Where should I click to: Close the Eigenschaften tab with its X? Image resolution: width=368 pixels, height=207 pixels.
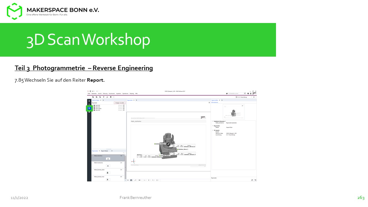click(x=219, y=100)
